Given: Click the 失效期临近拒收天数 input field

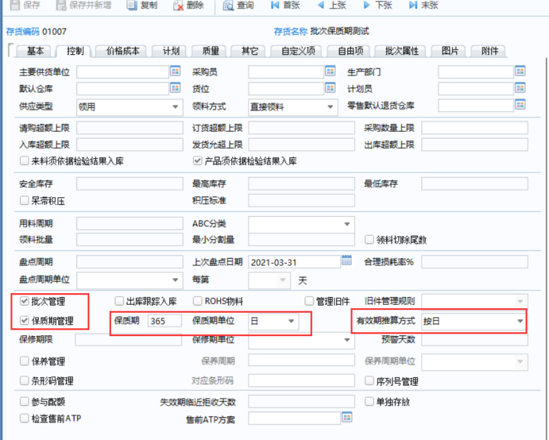Looking at the screenshot, I should pos(302,401).
